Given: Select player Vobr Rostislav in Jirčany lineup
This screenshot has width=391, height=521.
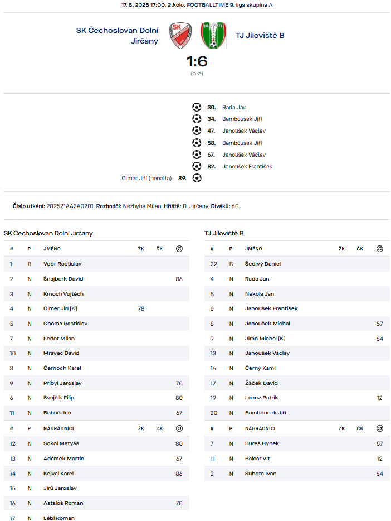Looking at the screenshot, I should tap(62, 264).
